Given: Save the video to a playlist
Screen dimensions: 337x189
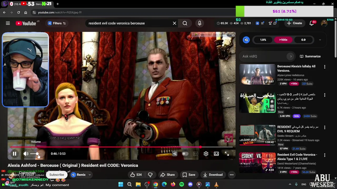Looking at the screenshot, I should click(189, 175).
